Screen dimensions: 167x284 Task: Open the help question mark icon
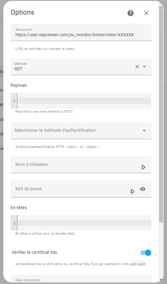[131, 13]
